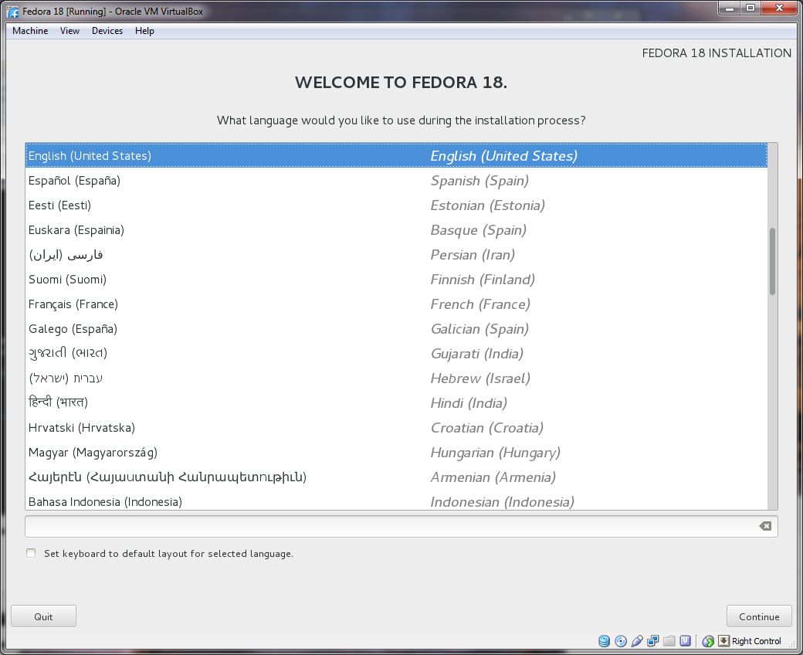Click the virtualization chip status icon
This screenshot has width=803, height=655.
tap(685, 640)
